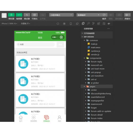The height and width of the screenshot is (133, 133).
Task: Open the extensions icon in sidebar
Action: click(99, 23)
